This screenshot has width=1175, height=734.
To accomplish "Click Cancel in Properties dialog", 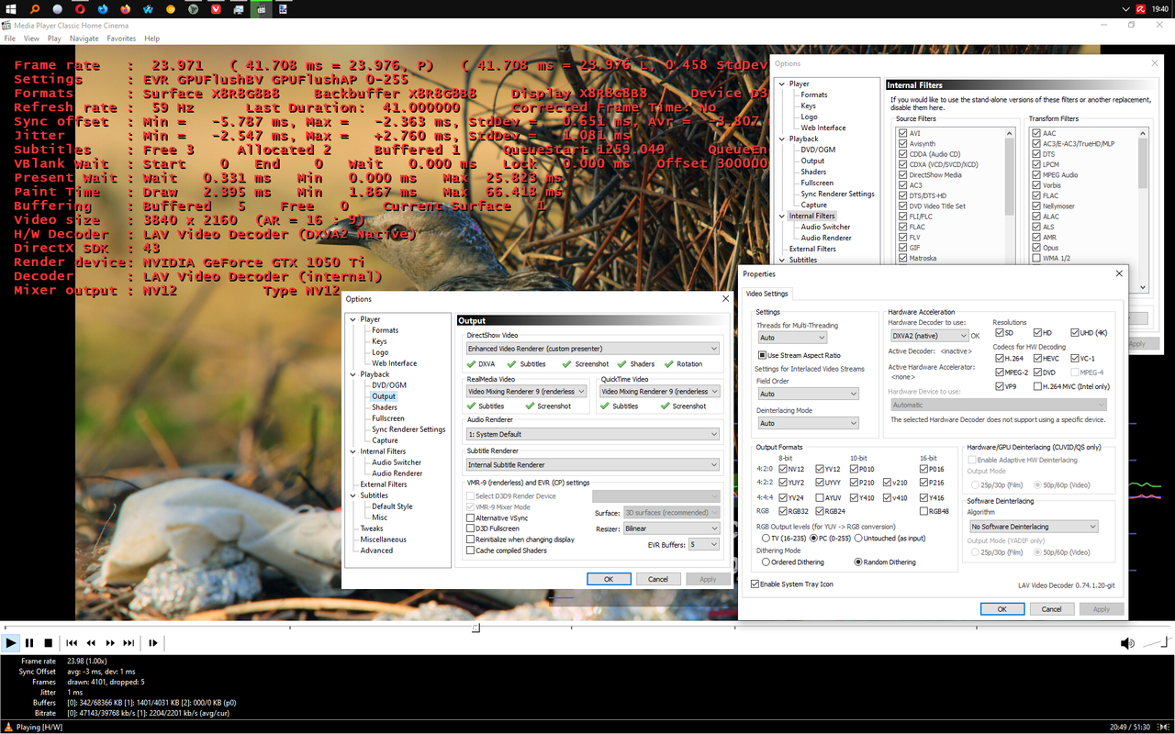I will (1052, 608).
